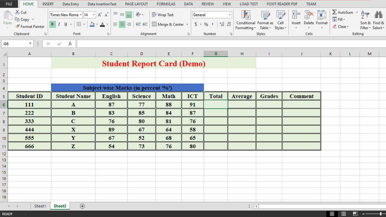386x217 pixels.
Task: Open Conditional Formatting options
Action: tap(246, 20)
